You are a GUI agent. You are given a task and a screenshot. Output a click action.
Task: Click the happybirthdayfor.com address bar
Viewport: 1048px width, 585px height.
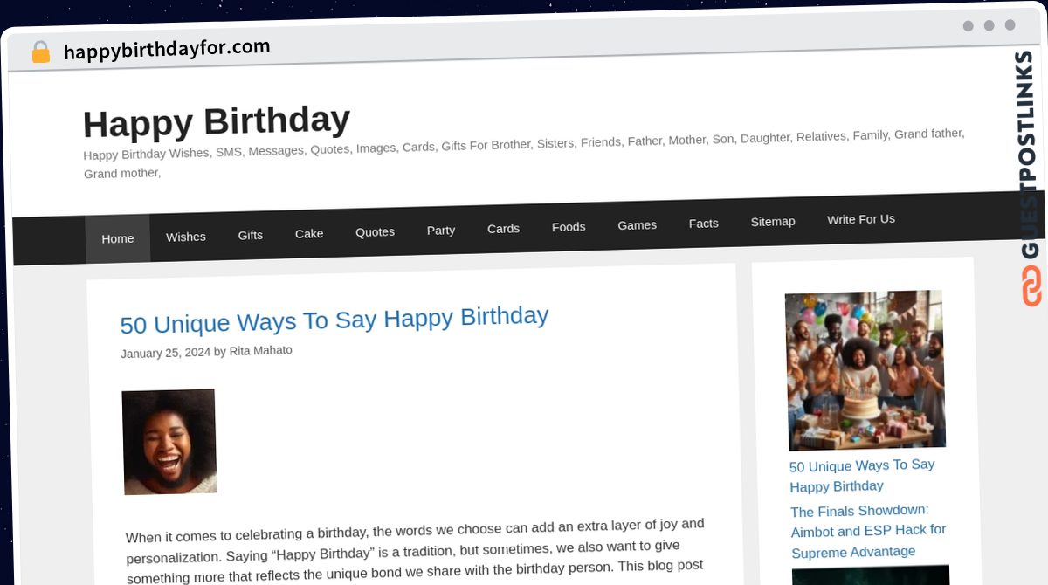point(167,46)
